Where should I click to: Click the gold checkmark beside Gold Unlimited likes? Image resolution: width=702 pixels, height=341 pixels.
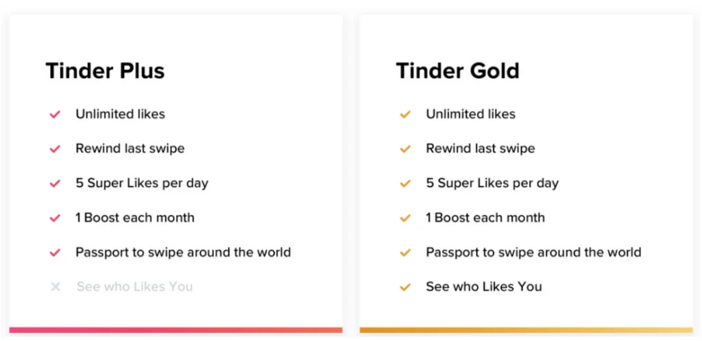click(405, 115)
